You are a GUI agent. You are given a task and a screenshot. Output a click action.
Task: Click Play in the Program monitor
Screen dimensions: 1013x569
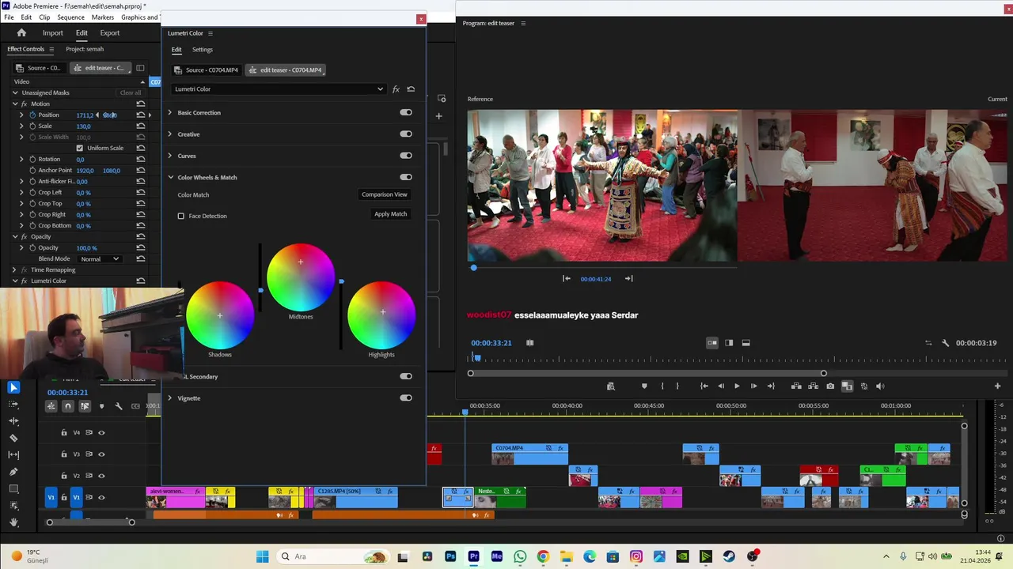(x=737, y=386)
